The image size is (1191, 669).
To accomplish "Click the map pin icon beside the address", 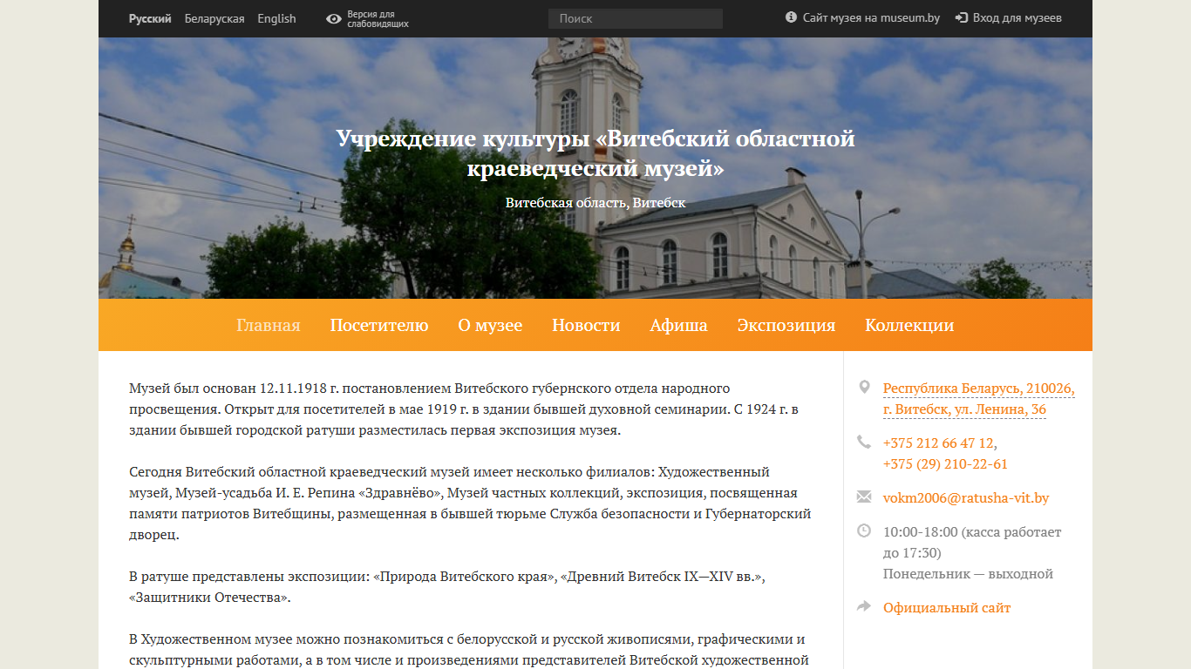I will tap(864, 387).
